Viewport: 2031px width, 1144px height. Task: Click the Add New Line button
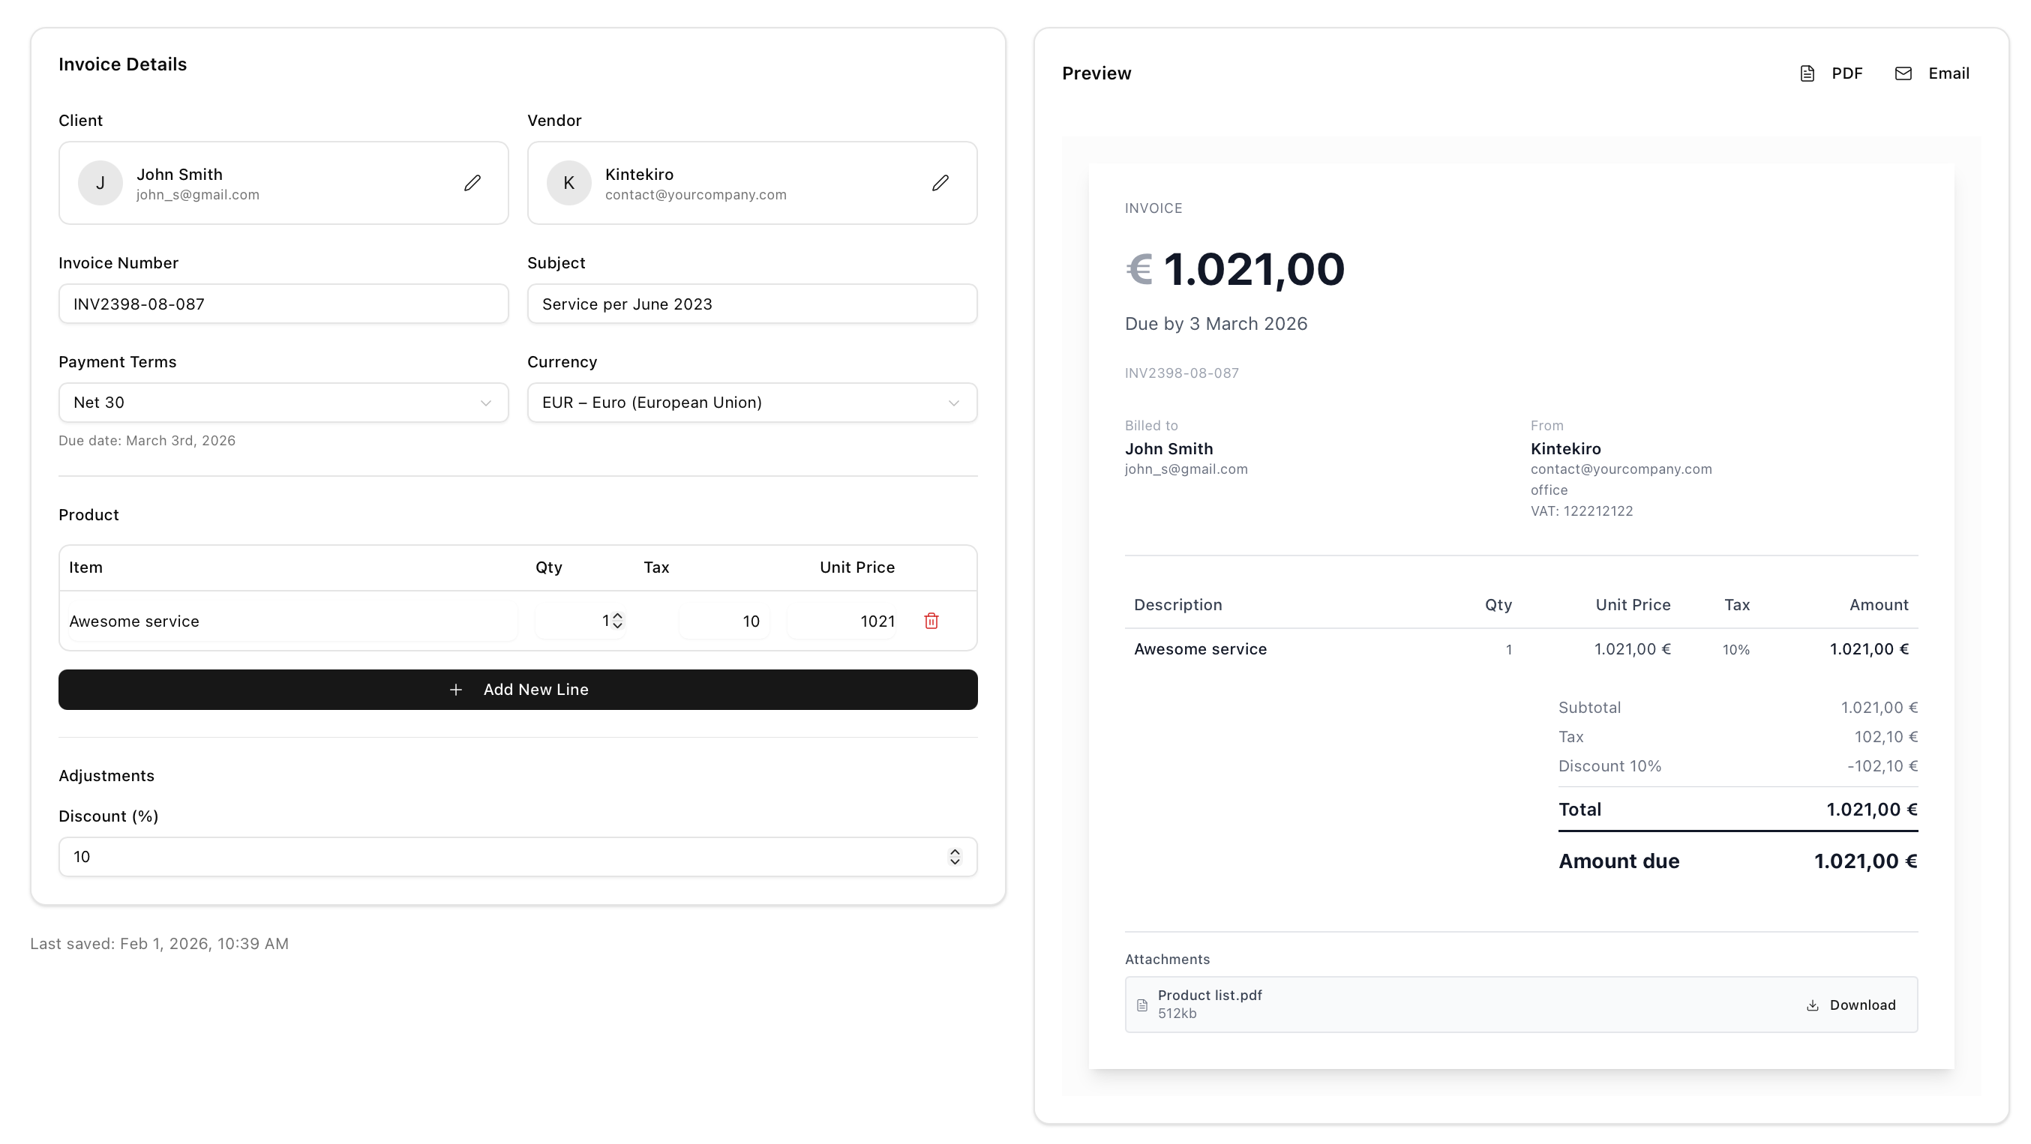click(518, 690)
